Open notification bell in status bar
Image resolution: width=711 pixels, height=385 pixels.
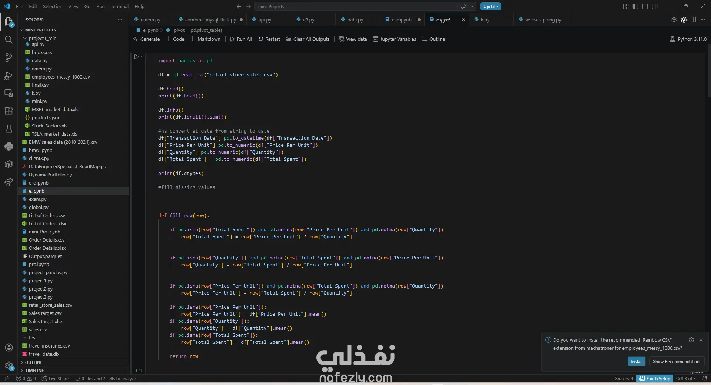click(x=705, y=378)
